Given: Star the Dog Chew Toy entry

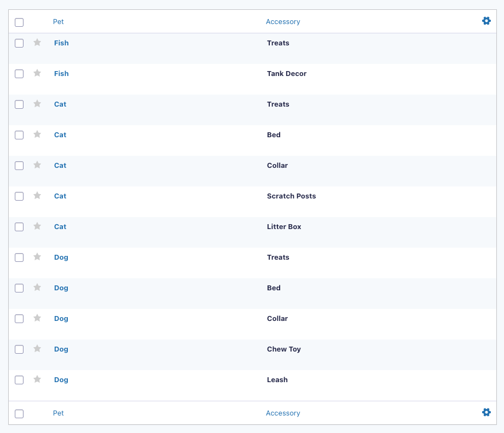Looking at the screenshot, I should click(x=37, y=348).
